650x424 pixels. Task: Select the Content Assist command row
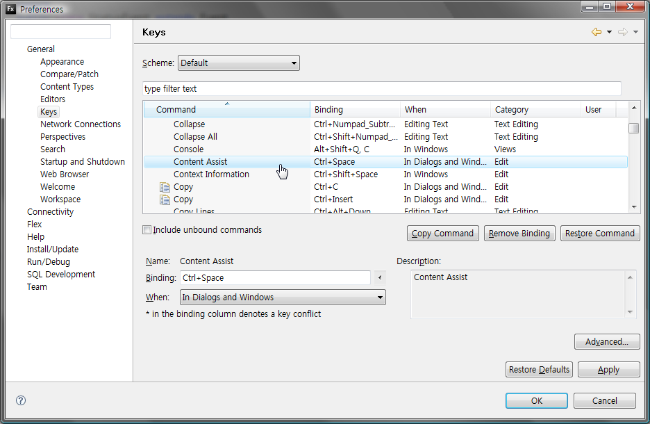tap(385, 162)
